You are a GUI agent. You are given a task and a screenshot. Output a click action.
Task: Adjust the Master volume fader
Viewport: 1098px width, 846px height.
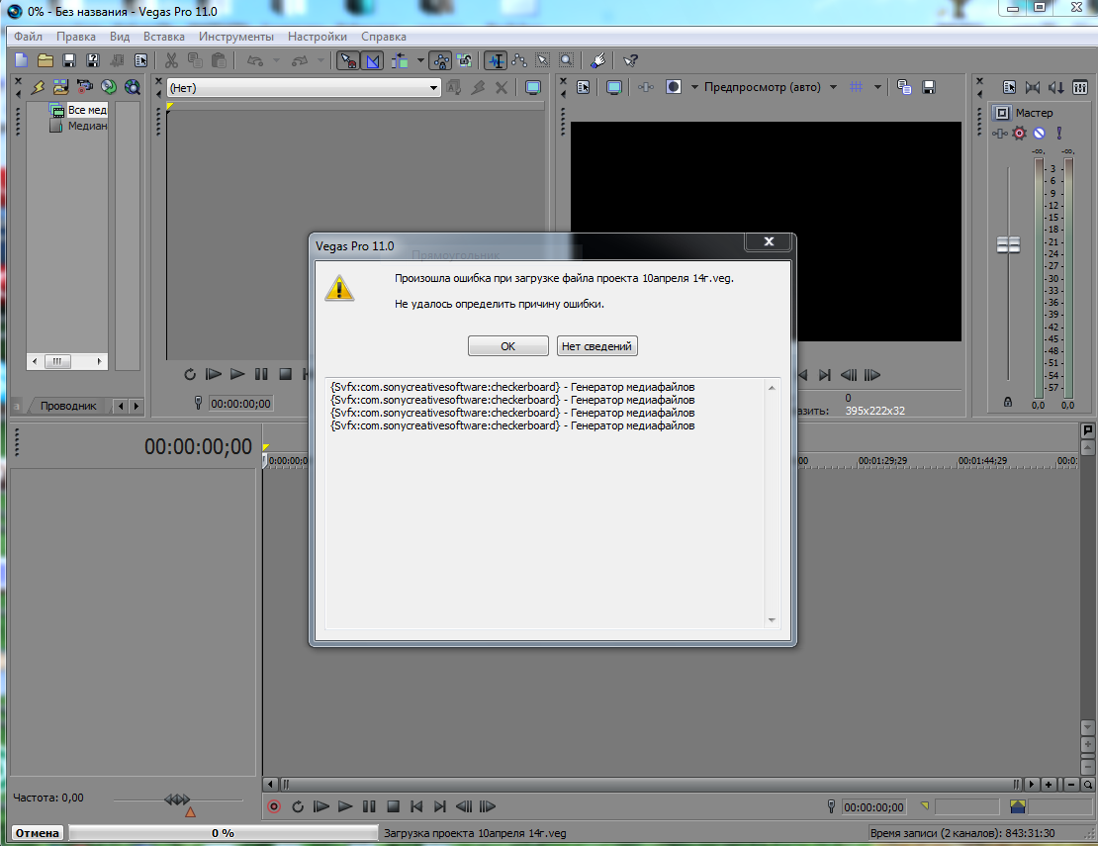click(1008, 244)
